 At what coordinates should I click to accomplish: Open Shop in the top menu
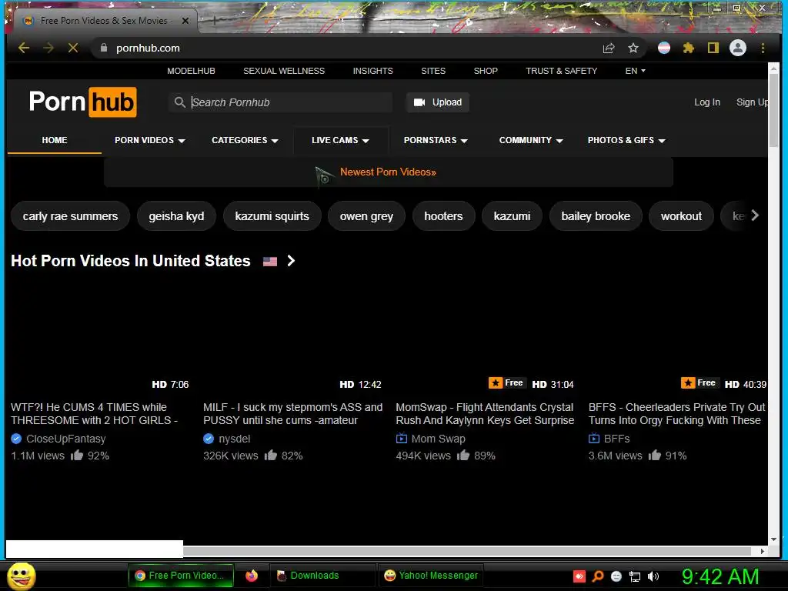click(486, 71)
